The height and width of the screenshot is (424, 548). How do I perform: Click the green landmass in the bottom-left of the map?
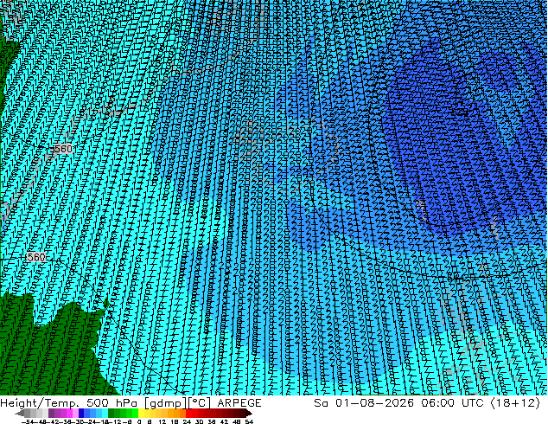point(53,353)
